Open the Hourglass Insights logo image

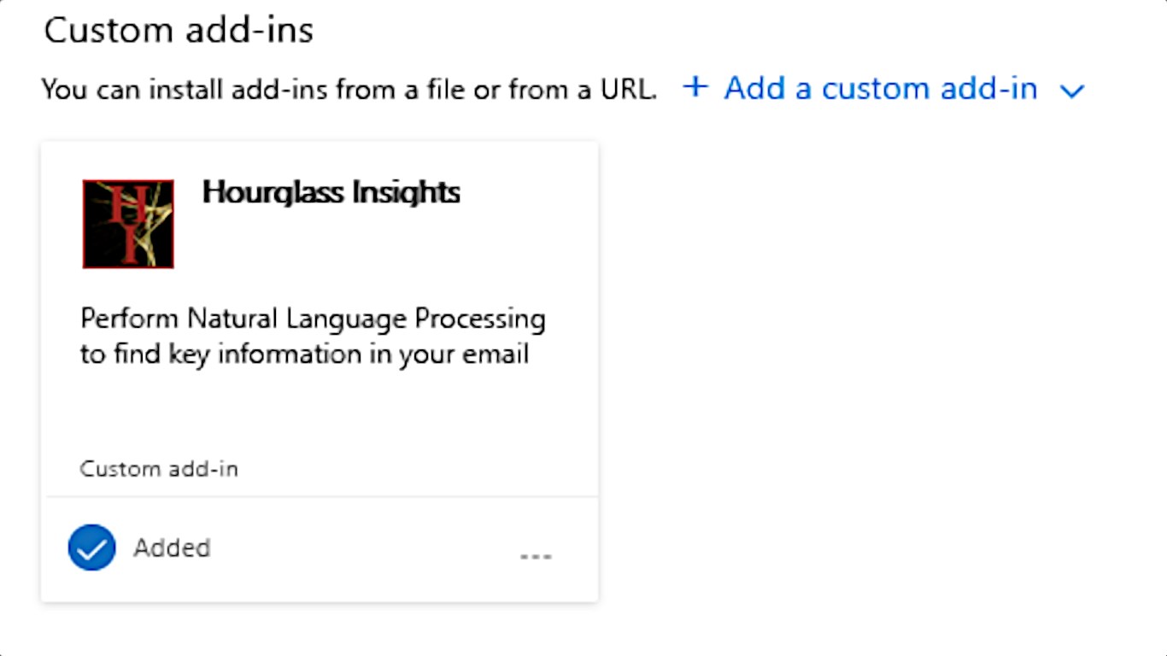point(128,224)
